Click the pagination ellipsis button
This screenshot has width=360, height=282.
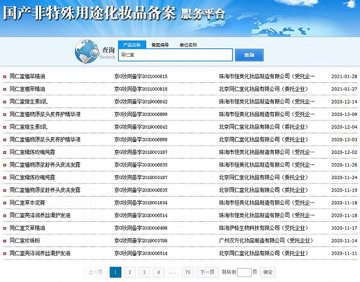(173, 272)
